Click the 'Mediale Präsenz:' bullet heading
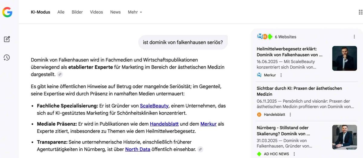The image size is (363, 158). point(57,124)
